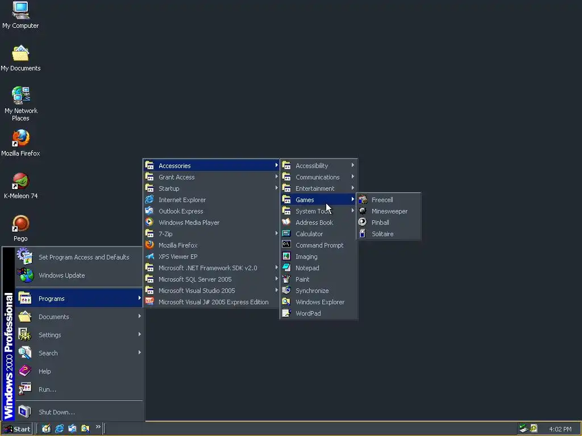Click the system tray network icon
582x436 pixels.
pos(523,429)
